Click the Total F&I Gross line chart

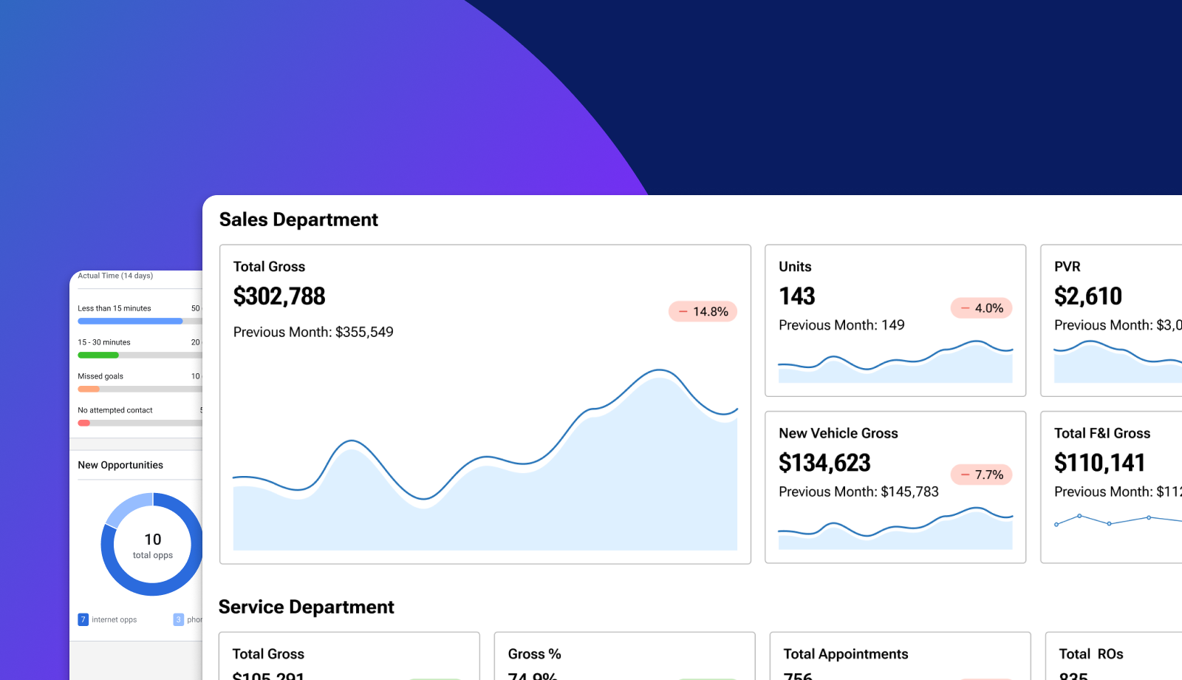pyautogui.click(x=1118, y=520)
